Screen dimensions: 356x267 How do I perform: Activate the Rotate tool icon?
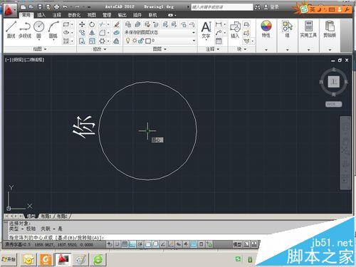(x=92, y=24)
